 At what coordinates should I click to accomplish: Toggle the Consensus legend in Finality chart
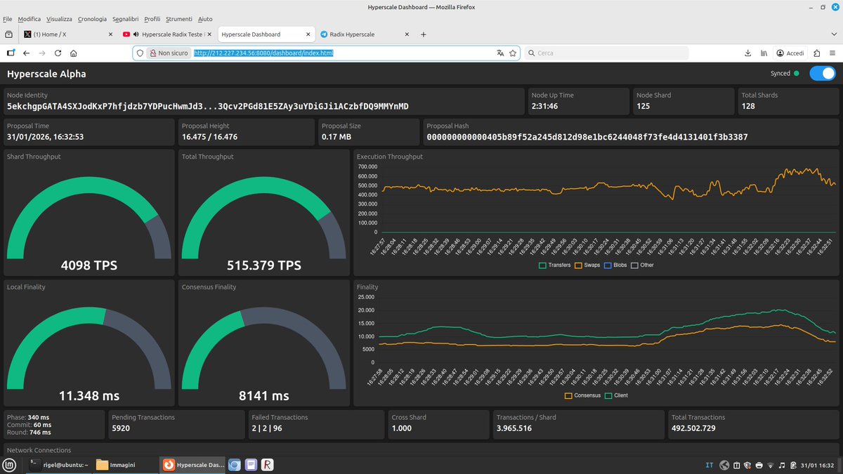tap(583, 395)
